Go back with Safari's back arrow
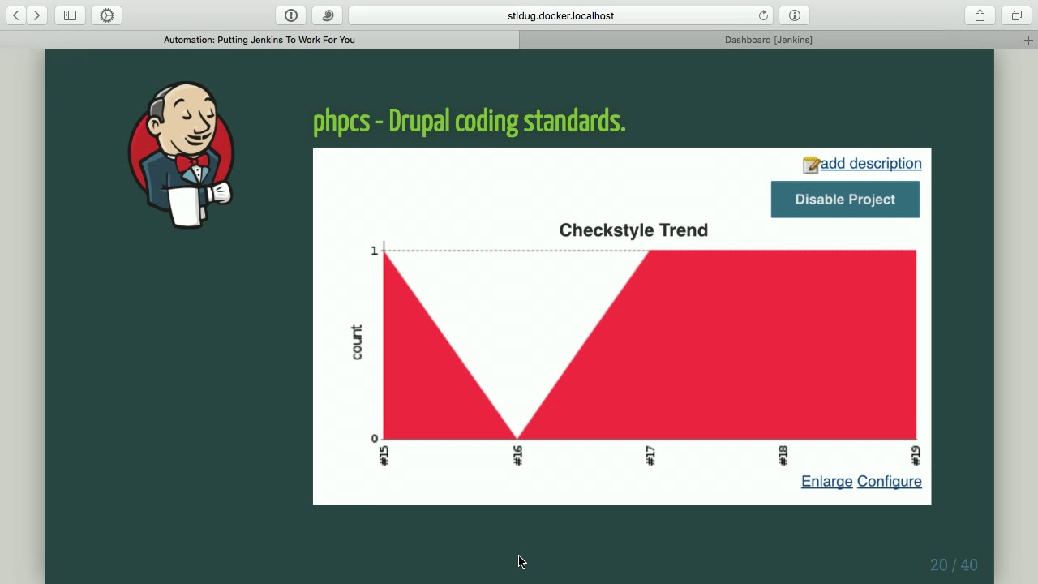Screen dimensions: 1038x584 pyautogui.click(x=15, y=15)
